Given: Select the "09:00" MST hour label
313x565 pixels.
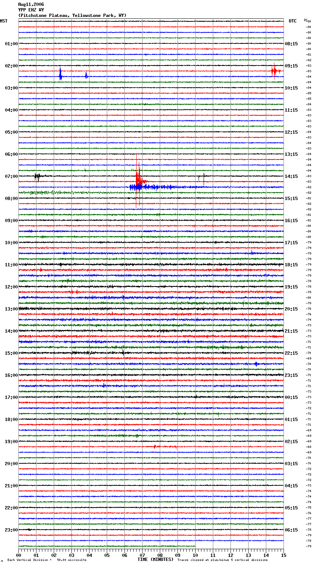Looking at the screenshot, I should [x=11, y=221].
